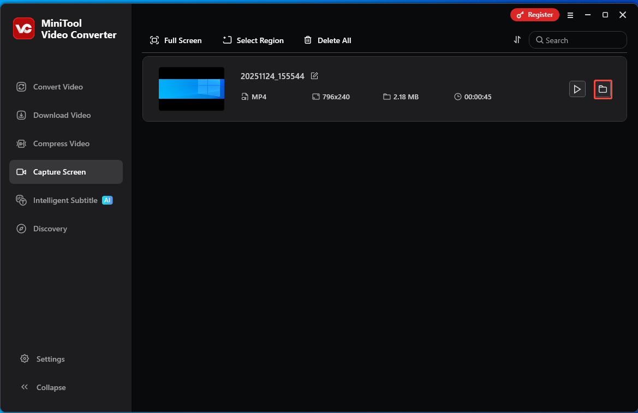Minimize the MiniTool Video Converter window
This screenshot has width=638, height=413.
coord(587,15)
